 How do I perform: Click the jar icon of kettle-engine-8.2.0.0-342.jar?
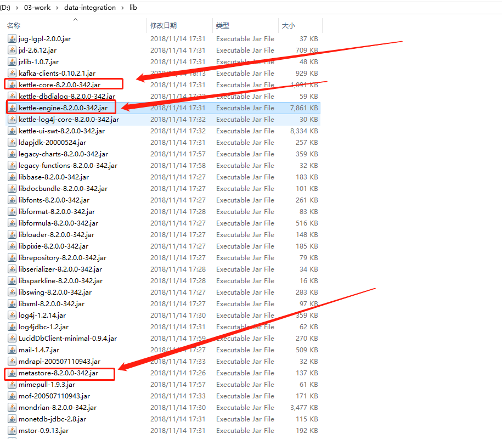point(12,108)
